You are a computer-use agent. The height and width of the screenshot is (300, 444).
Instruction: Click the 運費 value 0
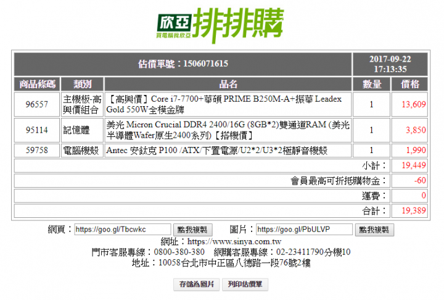[x=424, y=195]
